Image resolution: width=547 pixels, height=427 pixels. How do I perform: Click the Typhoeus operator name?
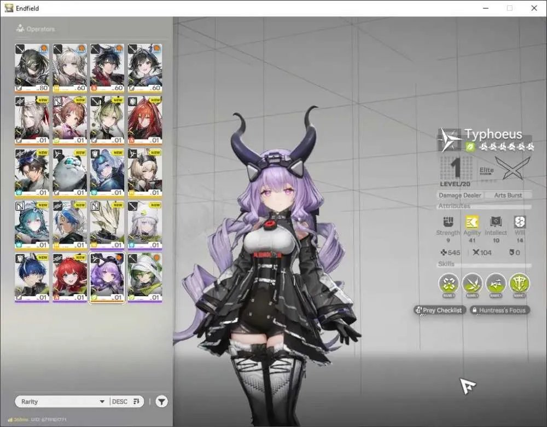tap(493, 134)
